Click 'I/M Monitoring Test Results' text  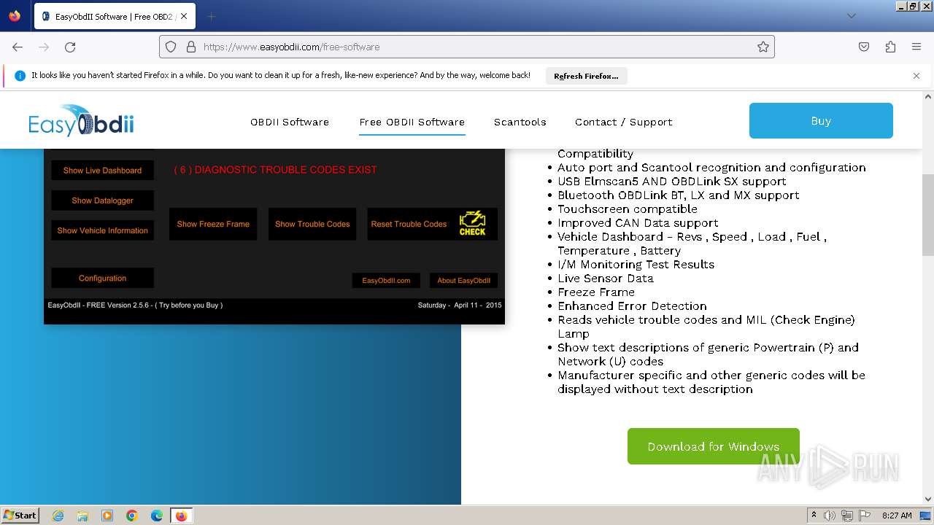636,264
